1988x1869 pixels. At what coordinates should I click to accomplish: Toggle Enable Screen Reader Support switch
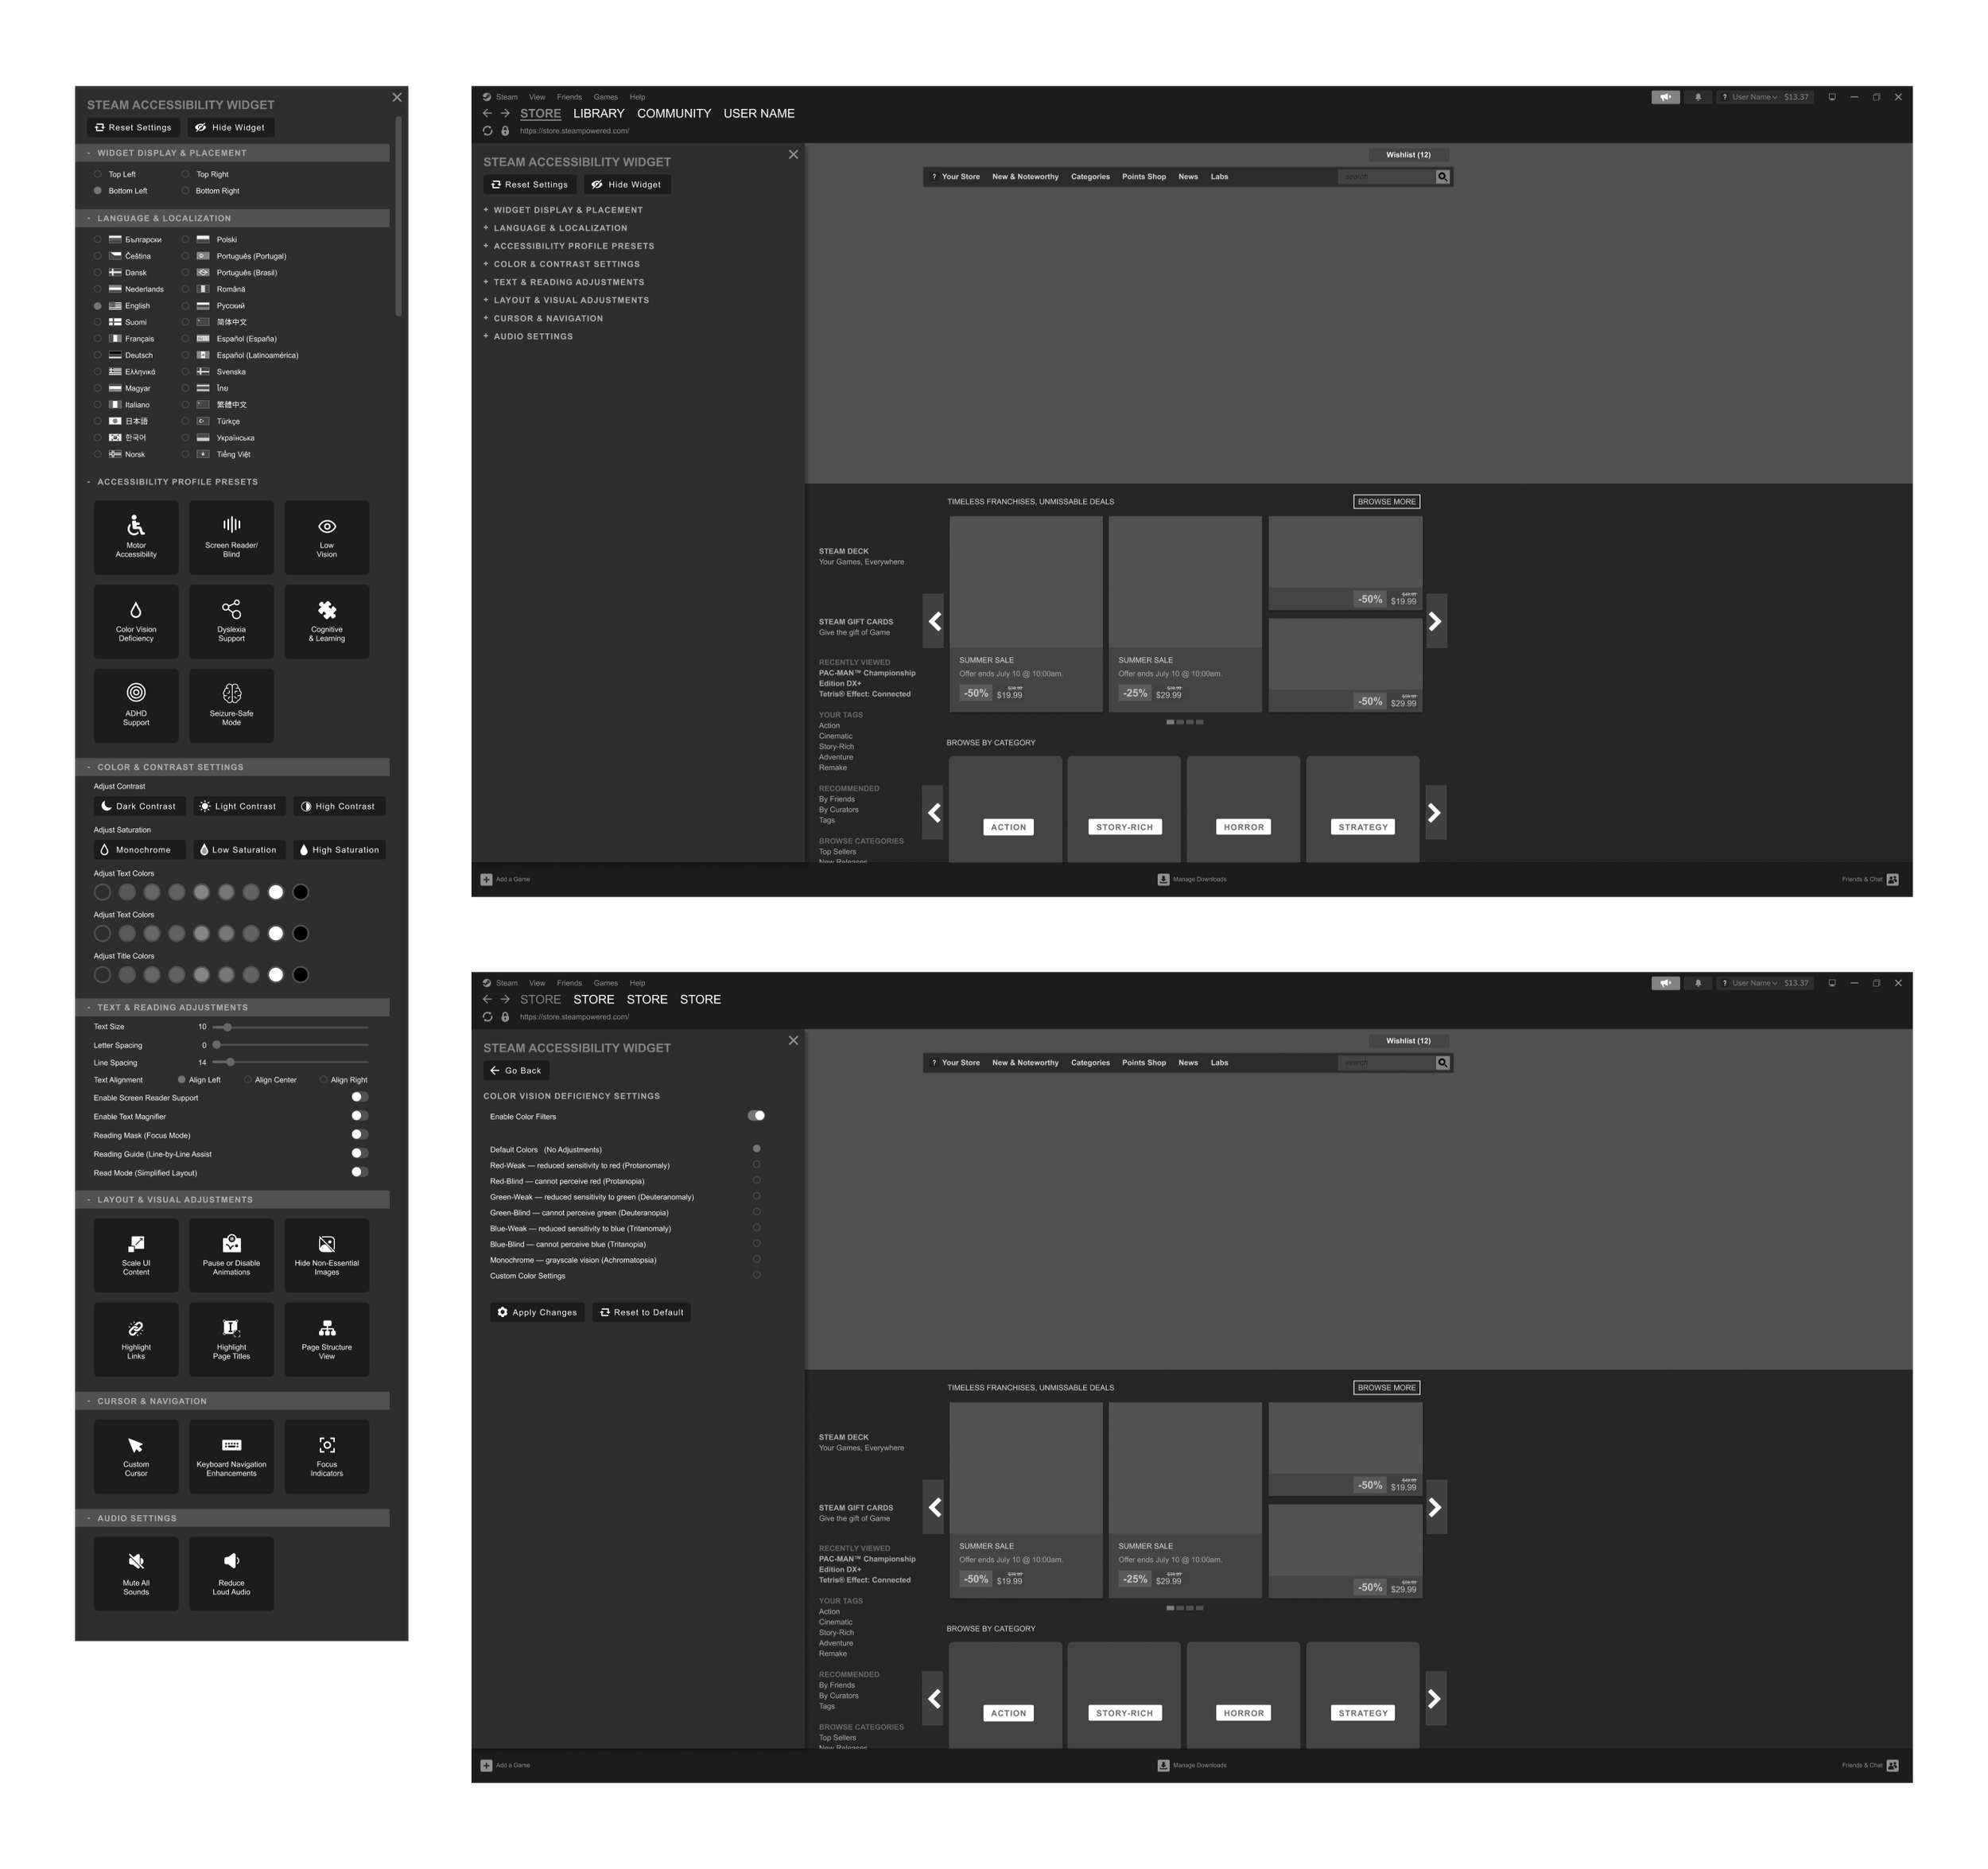(359, 1097)
